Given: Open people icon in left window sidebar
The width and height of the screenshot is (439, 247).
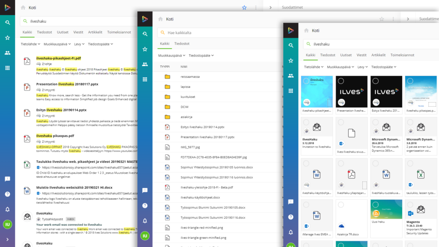Looking at the screenshot, I should click(8, 53).
